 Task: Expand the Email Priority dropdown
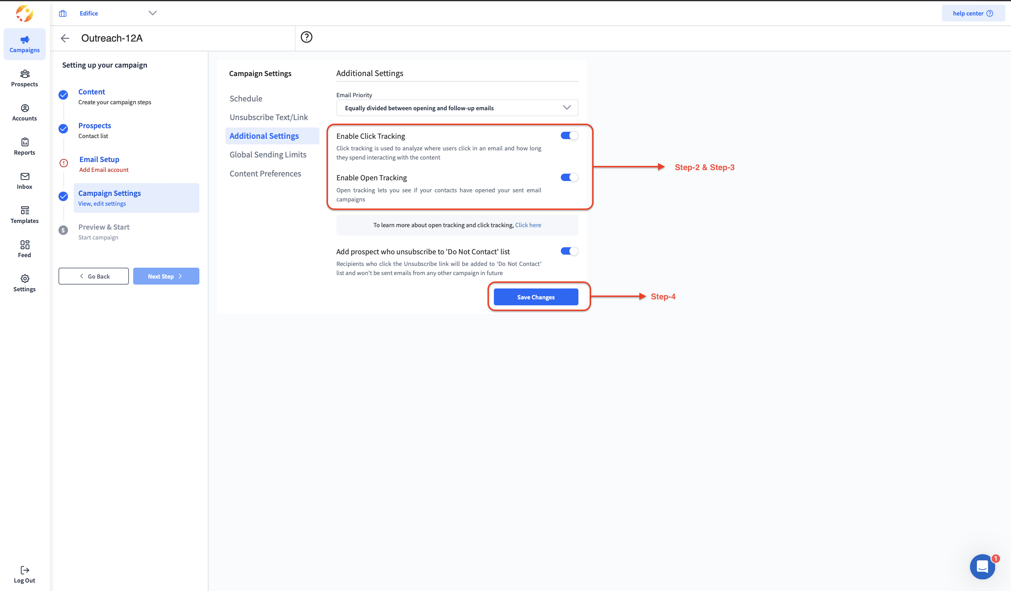click(x=457, y=108)
